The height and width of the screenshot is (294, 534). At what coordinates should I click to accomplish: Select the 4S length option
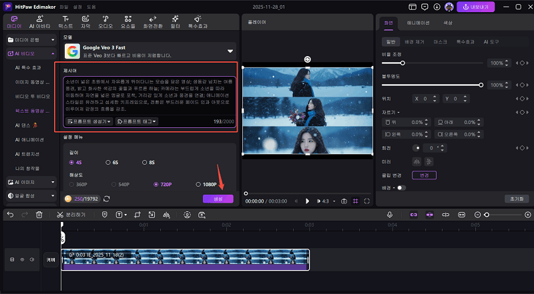[75, 162]
